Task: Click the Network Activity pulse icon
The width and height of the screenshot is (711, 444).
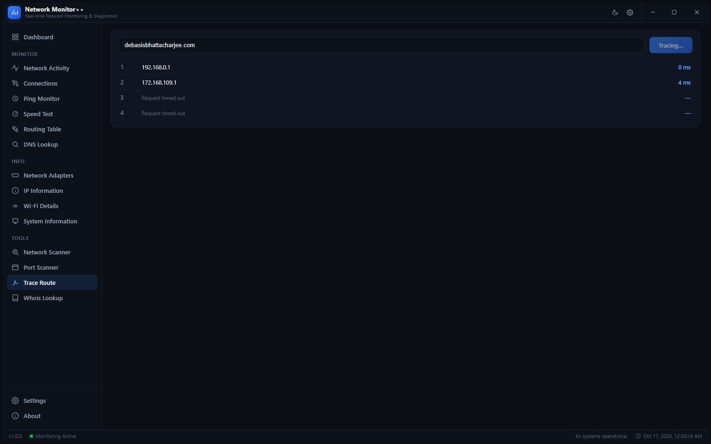Action: coord(15,68)
